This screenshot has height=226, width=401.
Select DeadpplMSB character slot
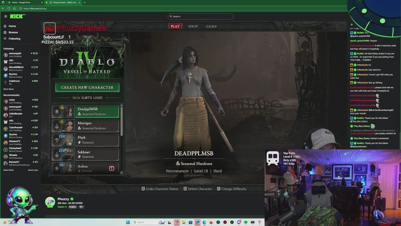(x=86, y=111)
